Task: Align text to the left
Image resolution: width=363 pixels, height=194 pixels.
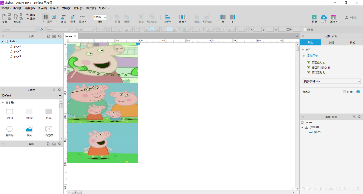Action: 147,29
